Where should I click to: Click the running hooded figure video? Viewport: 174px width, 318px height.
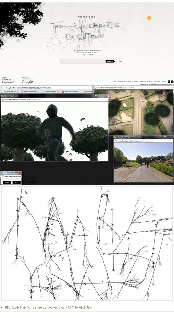tap(54, 131)
